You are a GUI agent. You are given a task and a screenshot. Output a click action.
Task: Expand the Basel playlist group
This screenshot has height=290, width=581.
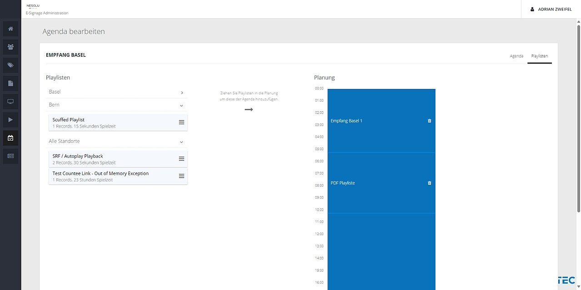(117, 92)
